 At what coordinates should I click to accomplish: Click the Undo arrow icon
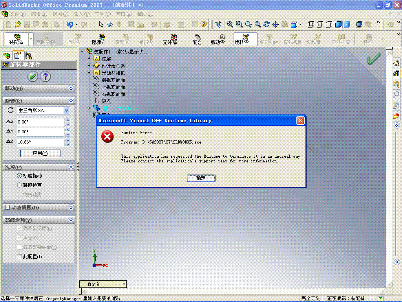click(69, 24)
